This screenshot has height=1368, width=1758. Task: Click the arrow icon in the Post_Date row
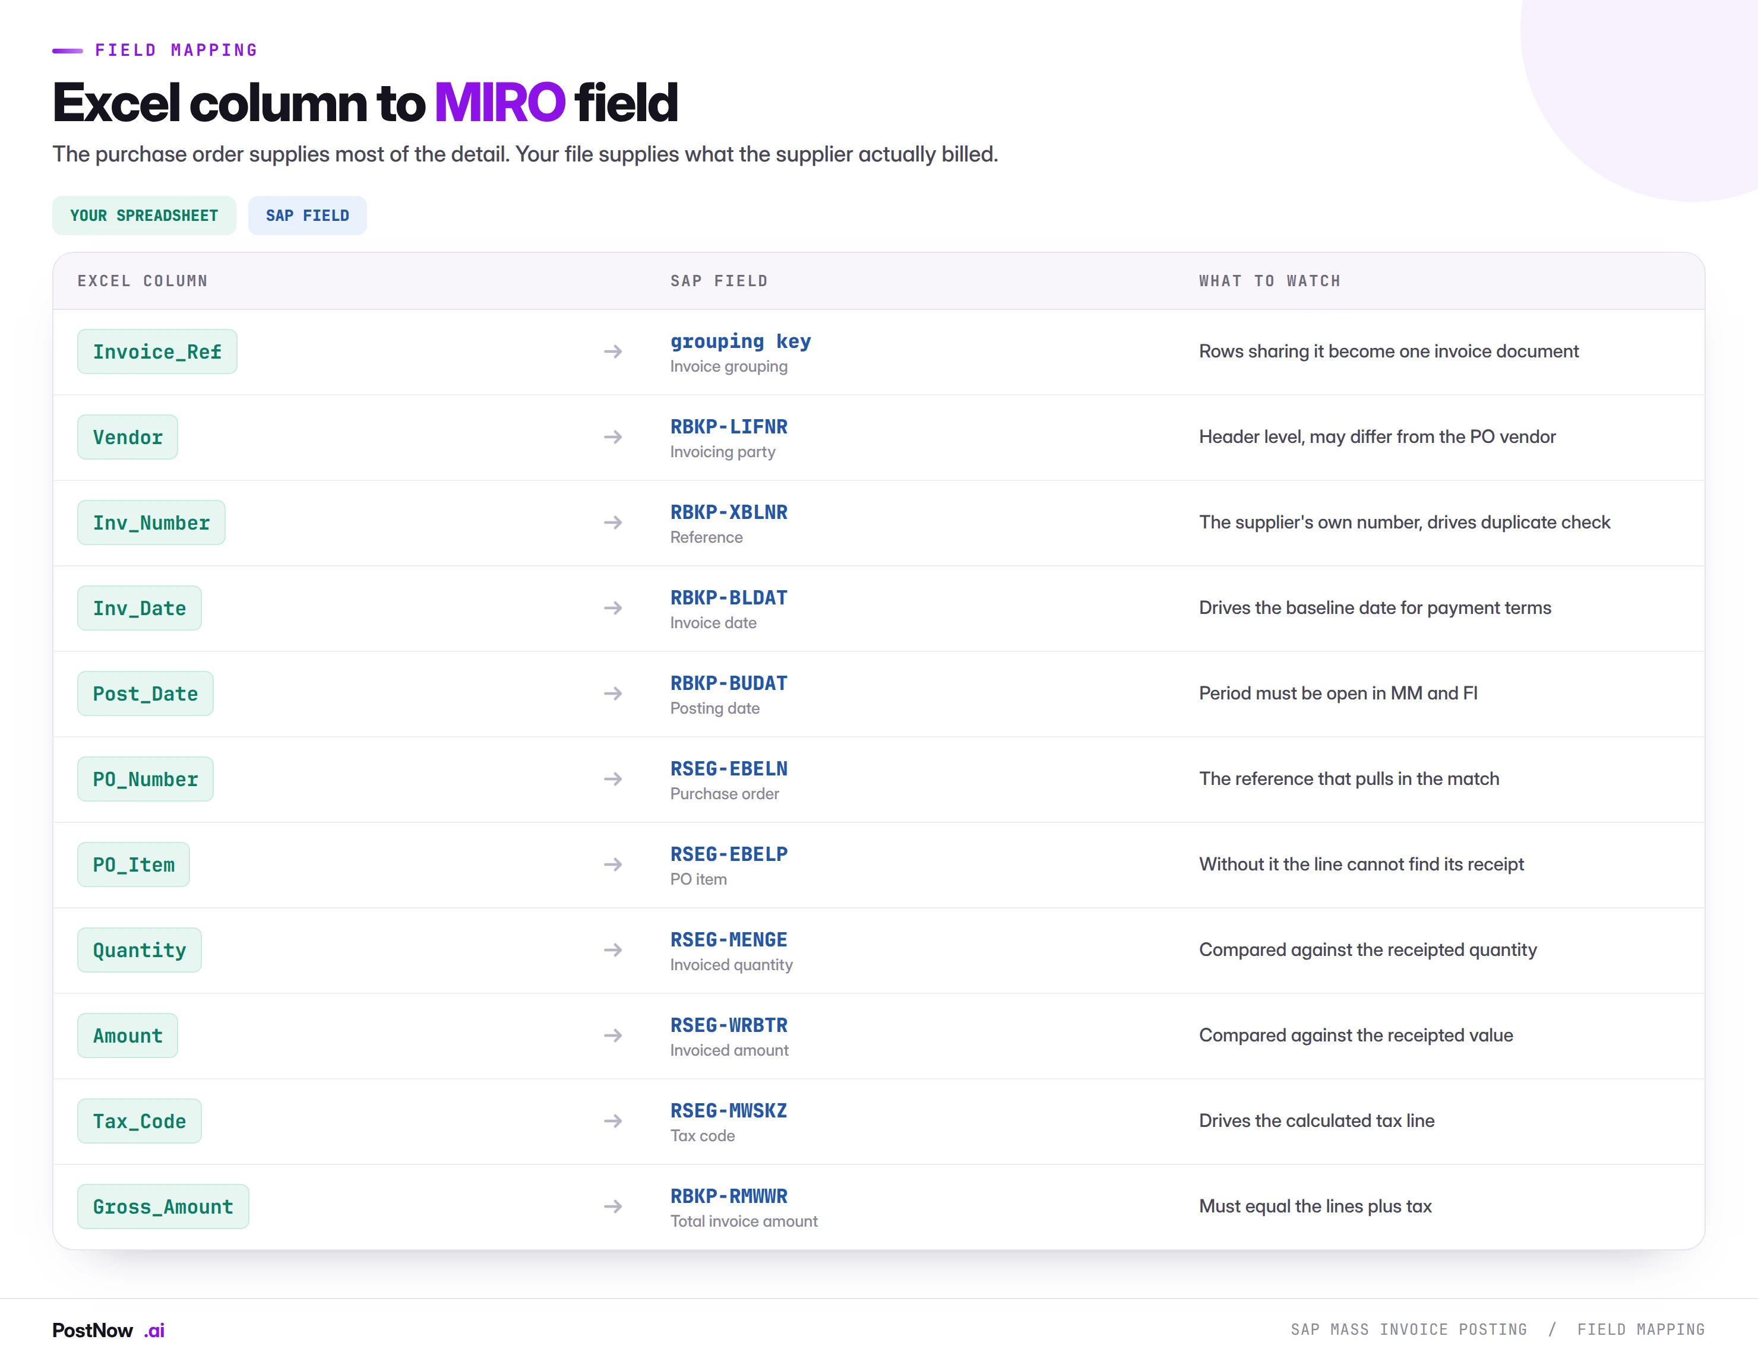[x=614, y=693]
